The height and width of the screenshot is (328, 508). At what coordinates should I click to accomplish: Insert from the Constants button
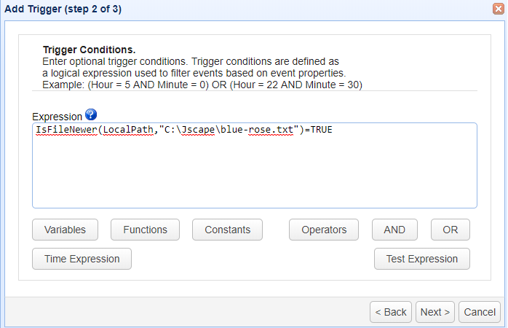(227, 230)
